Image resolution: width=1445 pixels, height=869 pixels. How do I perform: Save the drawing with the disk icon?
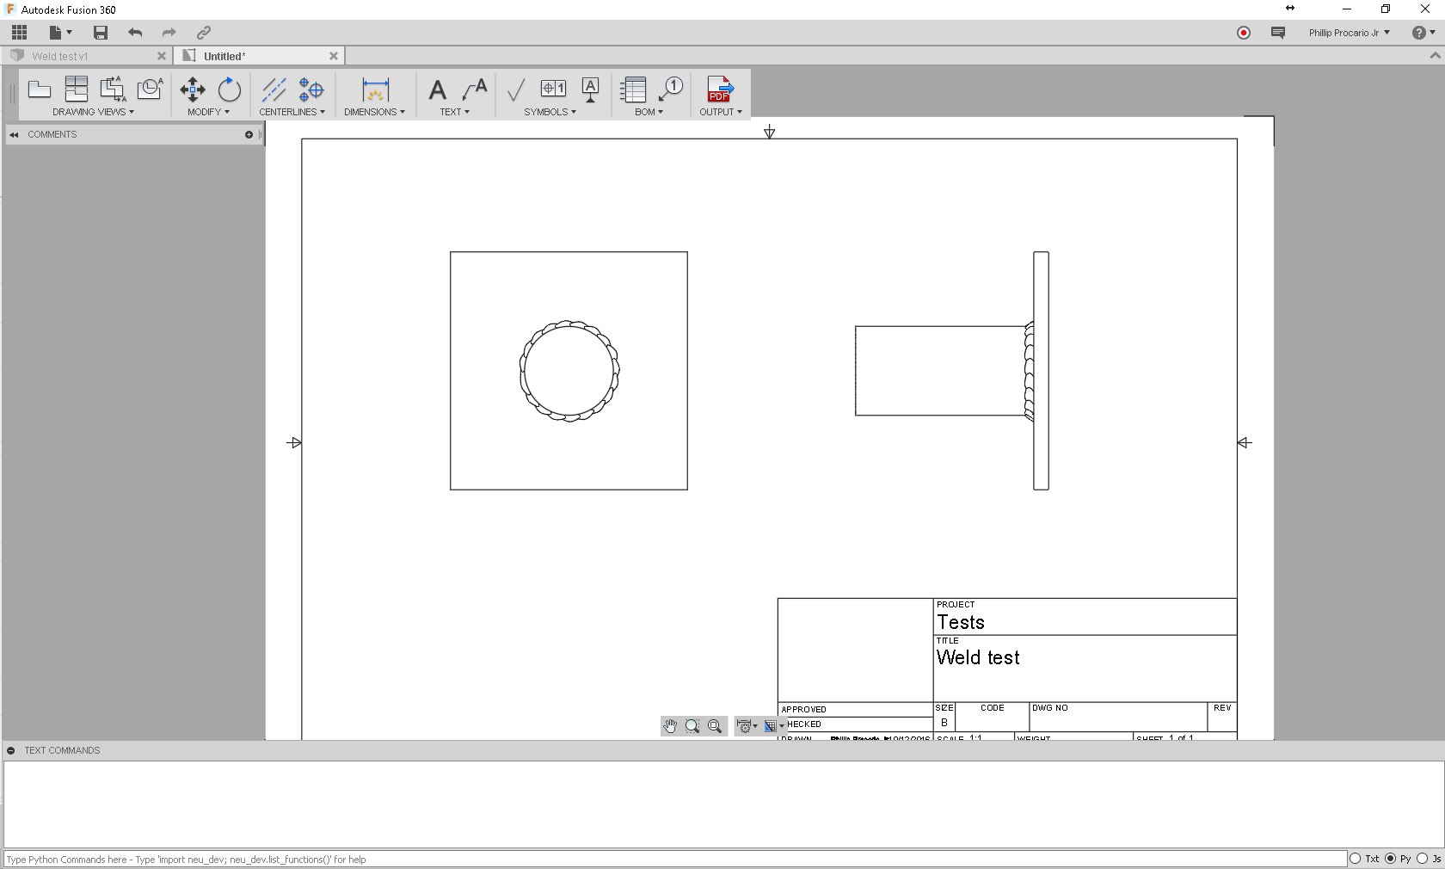(101, 33)
